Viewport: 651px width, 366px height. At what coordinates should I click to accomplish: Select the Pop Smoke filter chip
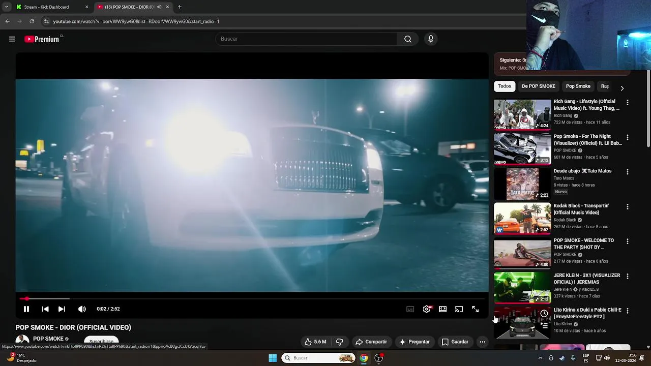click(x=578, y=86)
